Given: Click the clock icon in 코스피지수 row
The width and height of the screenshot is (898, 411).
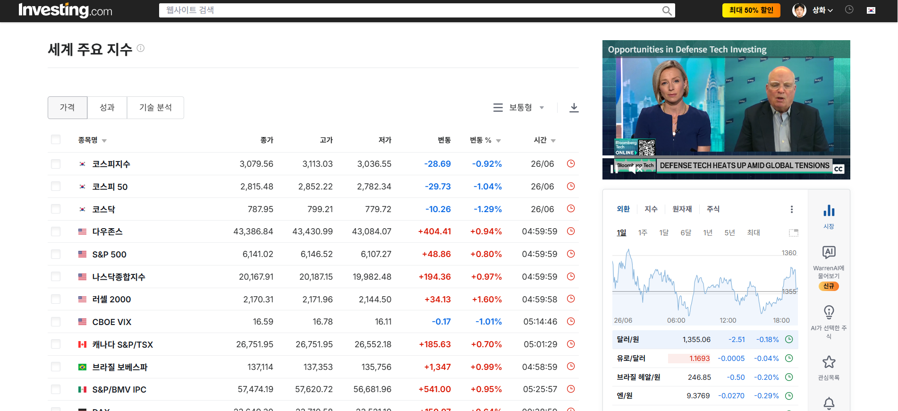Looking at the screenshot, I should click(x=571, y=163).
